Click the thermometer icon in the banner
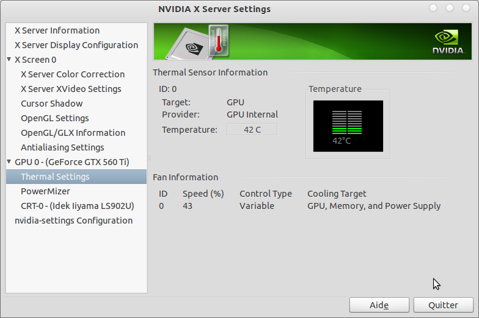This screenshot has height=318, width=479. (219, 40)
